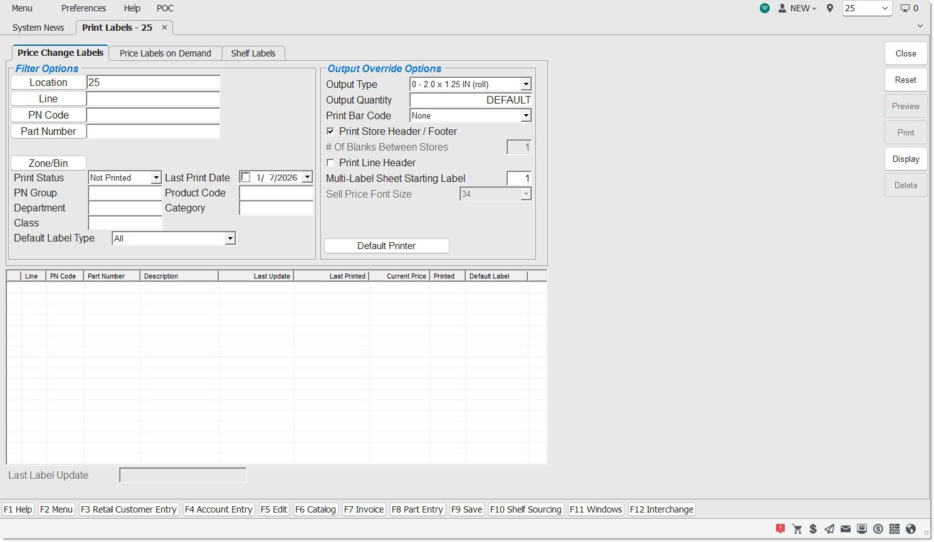Click the Display button
This screenshot has height=542, width=934.
click(905, 159)
